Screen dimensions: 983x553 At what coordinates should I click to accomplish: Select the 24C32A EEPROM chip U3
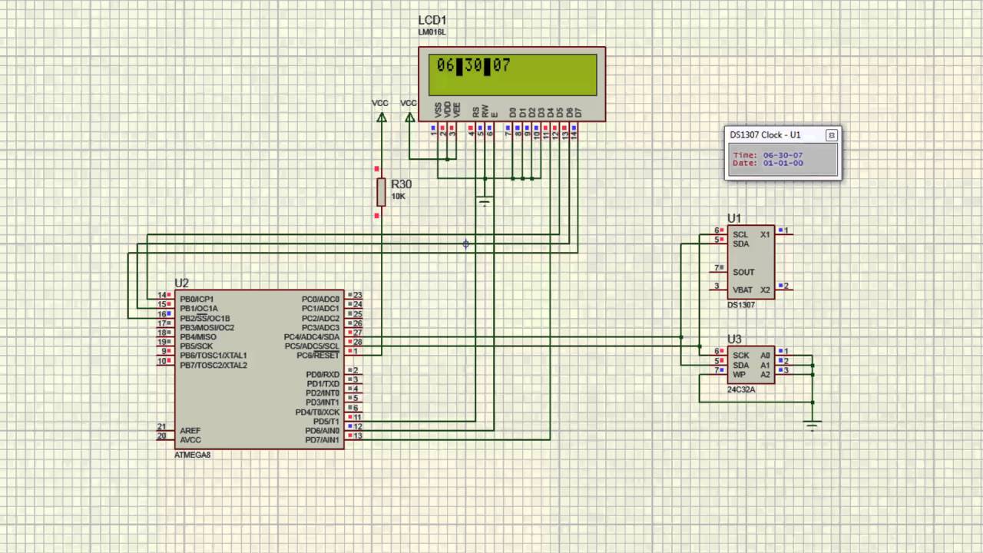750,366
